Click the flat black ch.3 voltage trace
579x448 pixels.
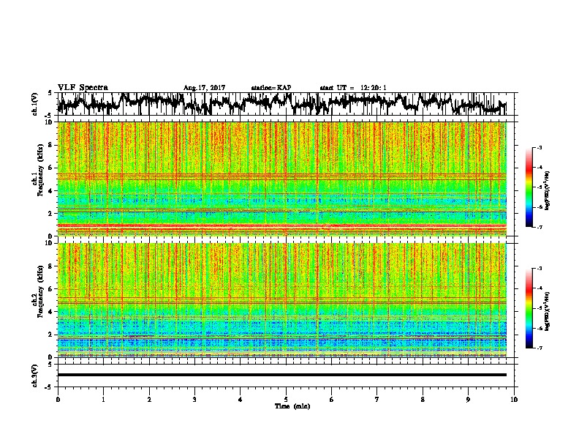point(281,375)
